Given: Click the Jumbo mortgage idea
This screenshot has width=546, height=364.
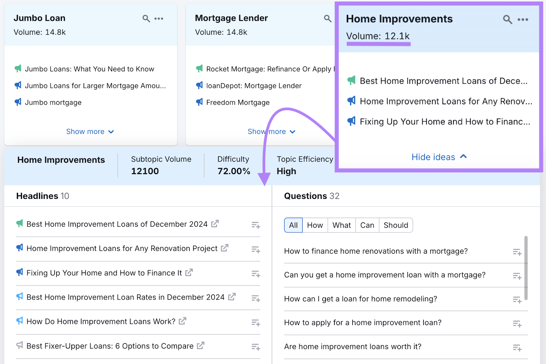Looking at the screenshot, I should tap(53, 102).
